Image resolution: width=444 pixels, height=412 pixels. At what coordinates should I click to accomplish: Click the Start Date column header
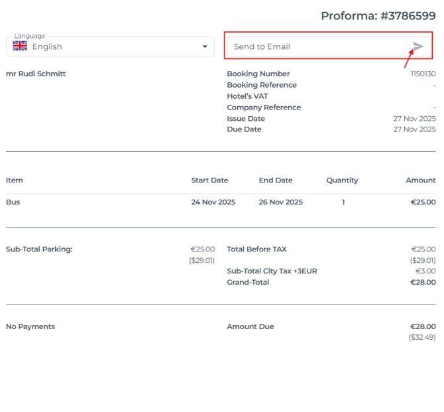(x=209, y=180)
